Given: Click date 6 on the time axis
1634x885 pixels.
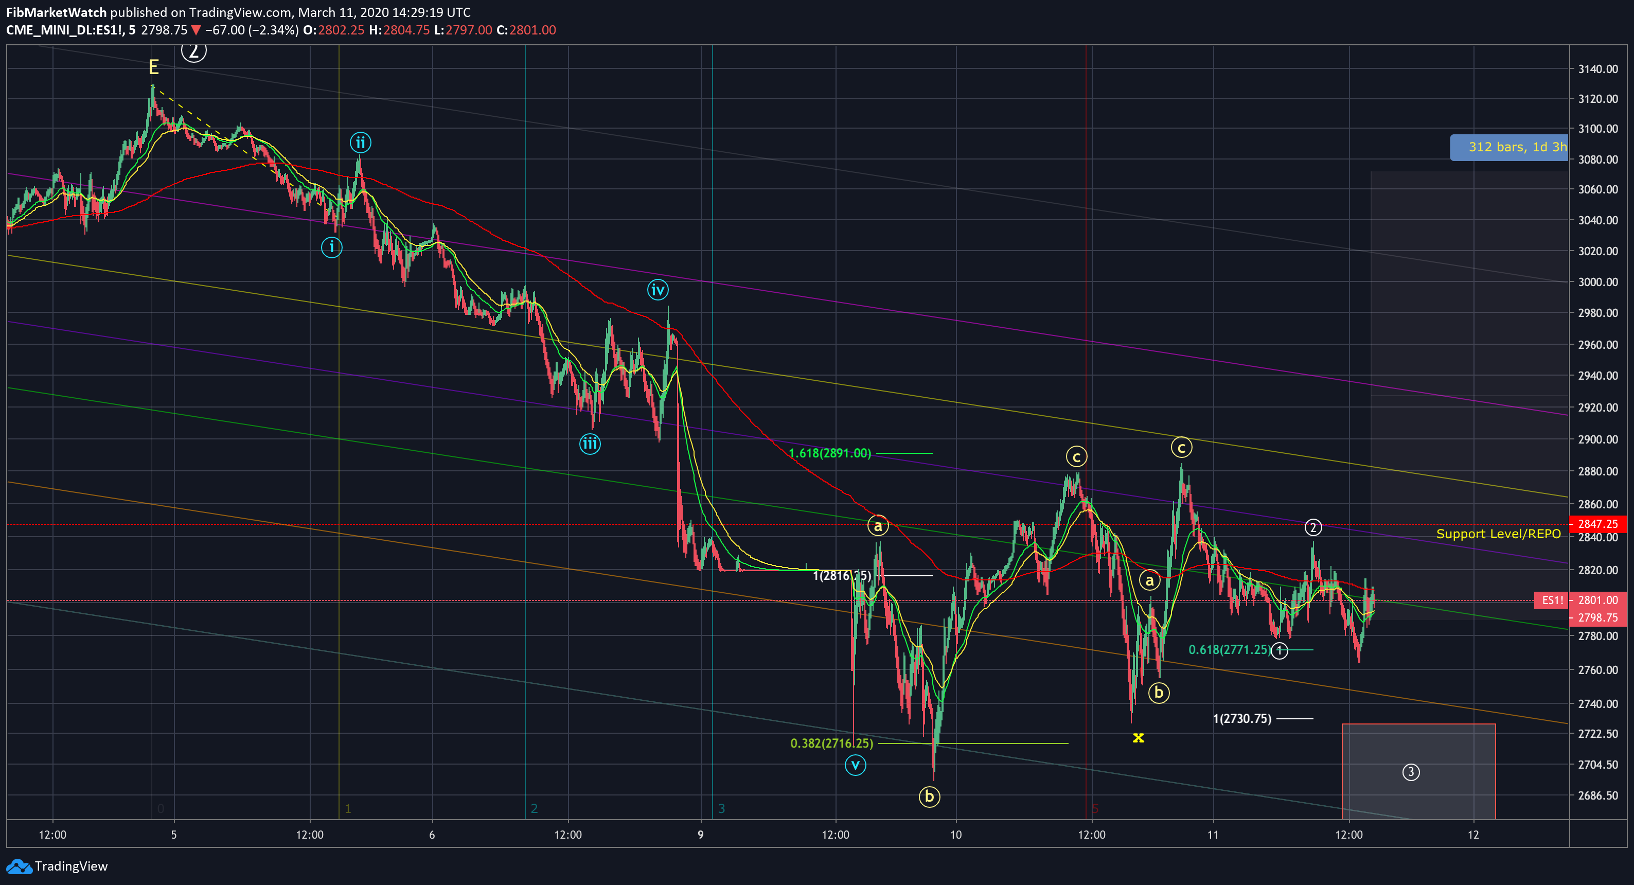Looking at the screenshot, I should (x=432, y=834).
